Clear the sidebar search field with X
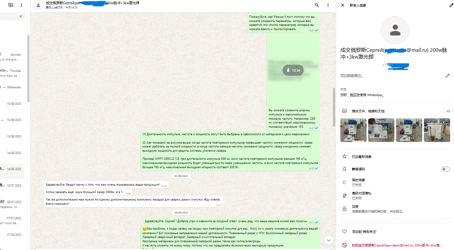This screenshot has width=454, height=250. pyautogui.click(x=21, y=16)
